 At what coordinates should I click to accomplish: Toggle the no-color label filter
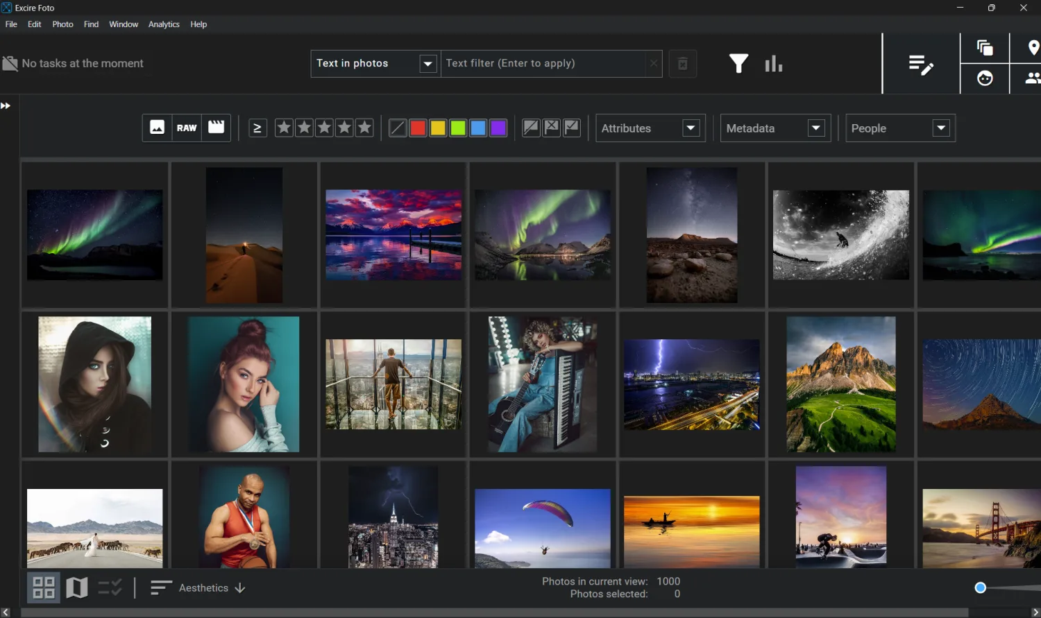(398, 128)
